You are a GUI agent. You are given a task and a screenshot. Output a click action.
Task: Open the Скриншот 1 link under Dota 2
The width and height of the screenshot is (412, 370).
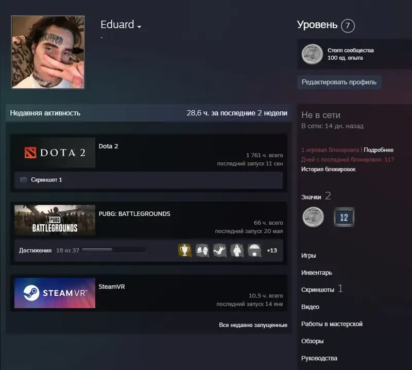[46, 180]
